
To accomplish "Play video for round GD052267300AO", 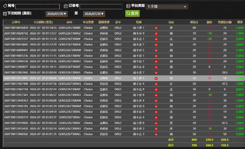I will 156,95.
